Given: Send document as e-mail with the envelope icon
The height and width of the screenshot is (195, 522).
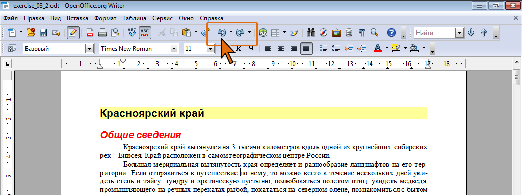Looking at the screenshot, I should (56, 32).
